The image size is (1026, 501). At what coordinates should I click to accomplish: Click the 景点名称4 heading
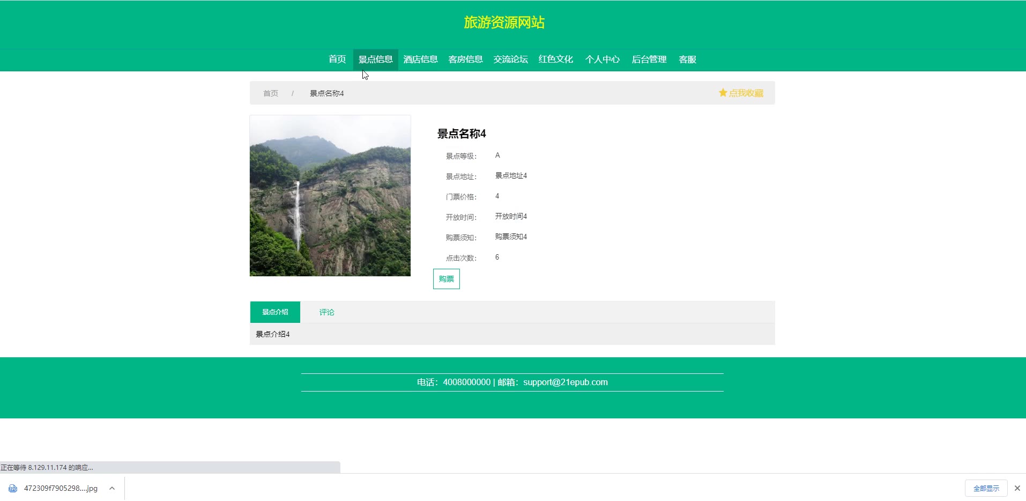[x=462, y=134]
